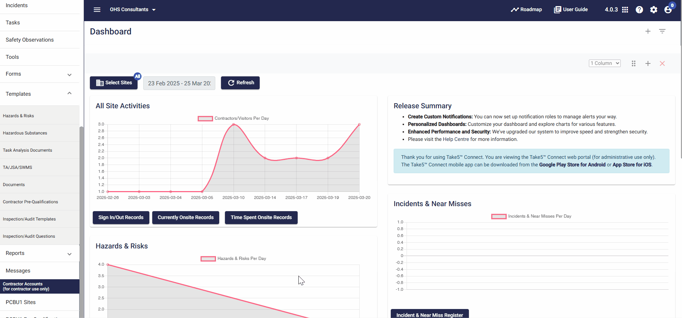Screen dimensions: 682x318
Task: Click the 2025-03-10 axis label
Action: click(x=234, y=198)
